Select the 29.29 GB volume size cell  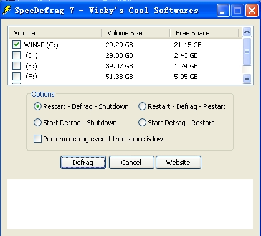pyautogui.click(x=119, y=45)
